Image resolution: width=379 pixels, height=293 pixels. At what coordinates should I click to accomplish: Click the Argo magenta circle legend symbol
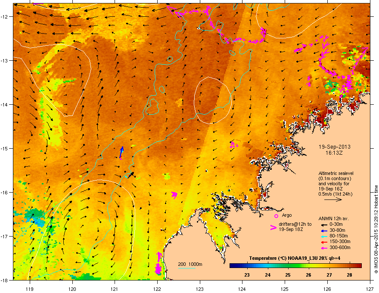pyautogui.click(x=276, y=216)
